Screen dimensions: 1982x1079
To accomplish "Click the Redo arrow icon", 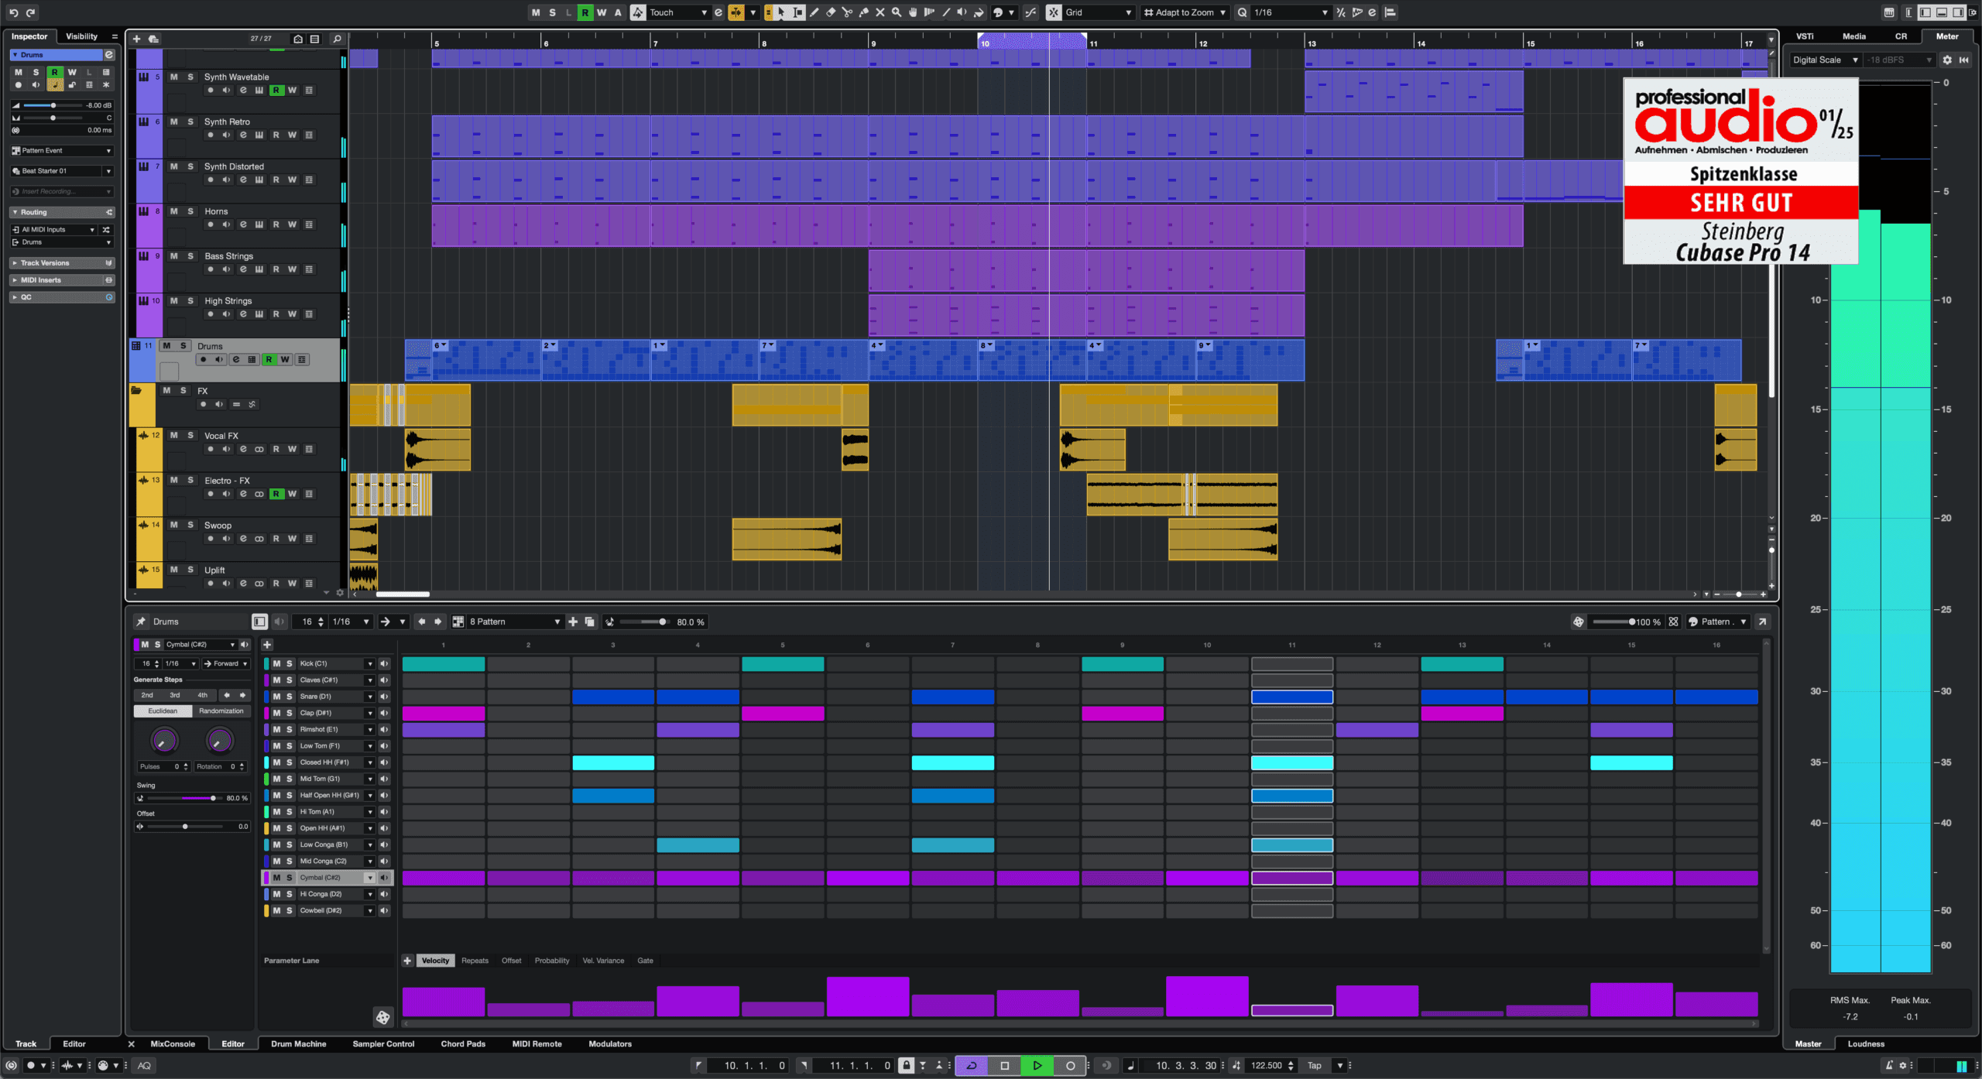I will coord(31,12).
